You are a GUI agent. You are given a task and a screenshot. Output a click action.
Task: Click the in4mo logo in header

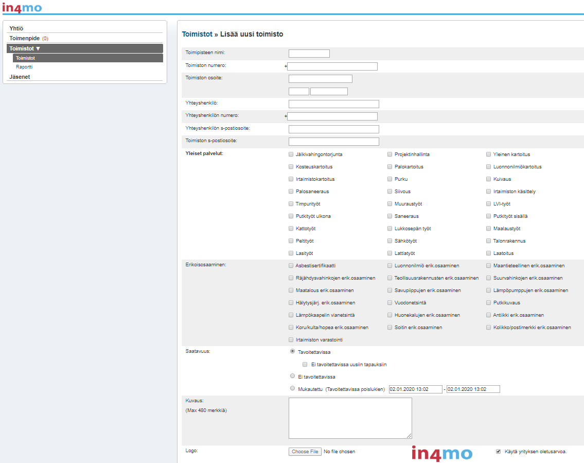point(22,7)
